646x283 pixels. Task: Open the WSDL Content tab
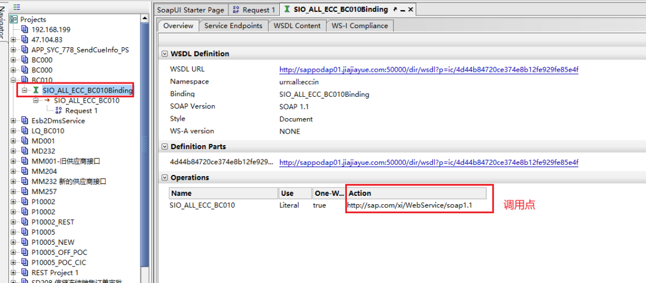point(297,26)
